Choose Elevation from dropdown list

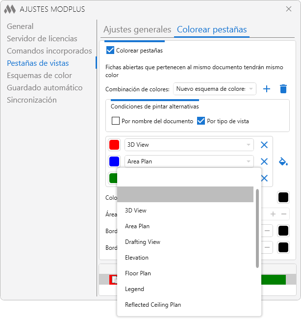185,258
